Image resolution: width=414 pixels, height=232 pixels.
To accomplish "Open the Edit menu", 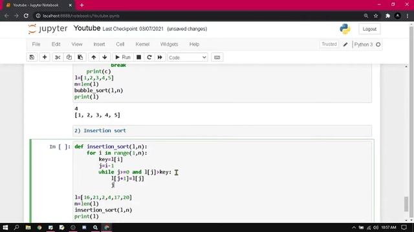I will (56, 44).
